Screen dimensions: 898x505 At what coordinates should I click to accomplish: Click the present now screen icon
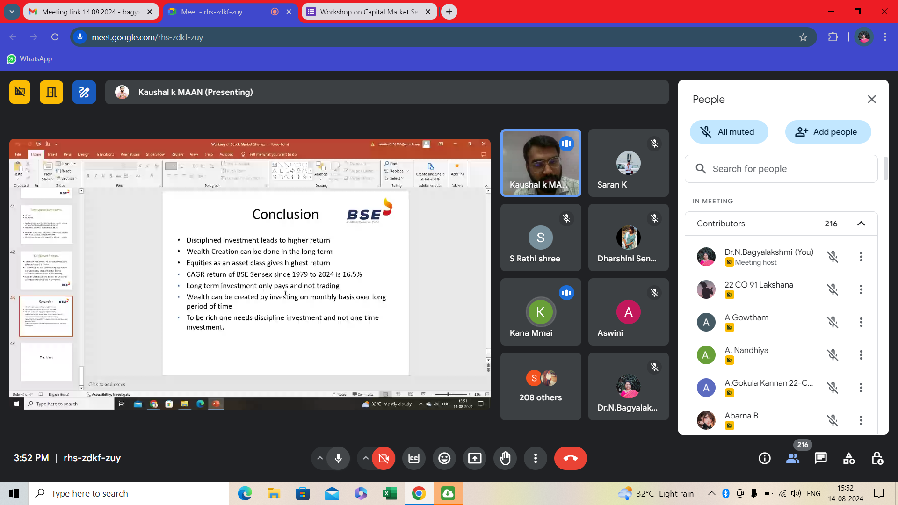(x=475, y=458)
